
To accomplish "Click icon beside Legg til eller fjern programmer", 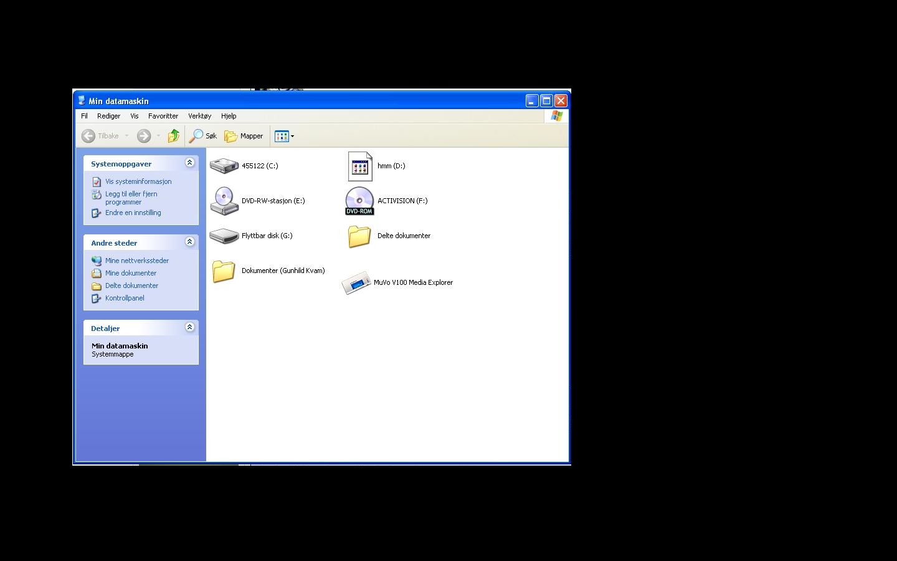I will click(97, 194).
